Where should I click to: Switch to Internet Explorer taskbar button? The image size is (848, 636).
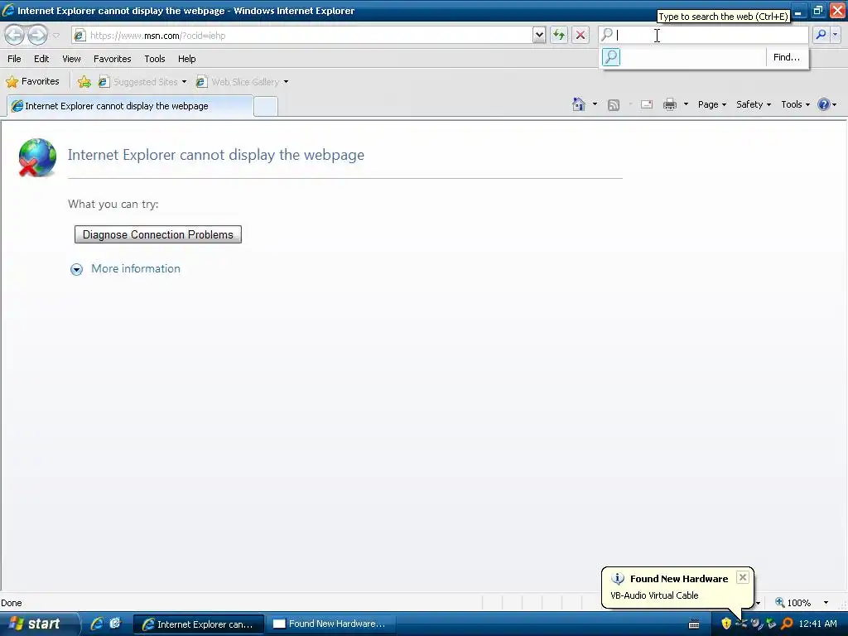[199, 624]
